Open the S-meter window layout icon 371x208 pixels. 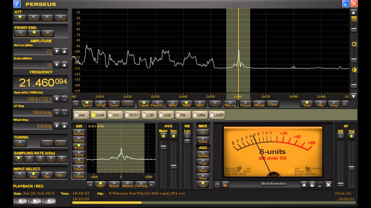(217, 185)
